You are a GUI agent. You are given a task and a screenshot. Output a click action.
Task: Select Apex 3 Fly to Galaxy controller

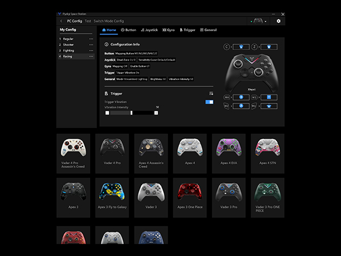tap(112, 197)
